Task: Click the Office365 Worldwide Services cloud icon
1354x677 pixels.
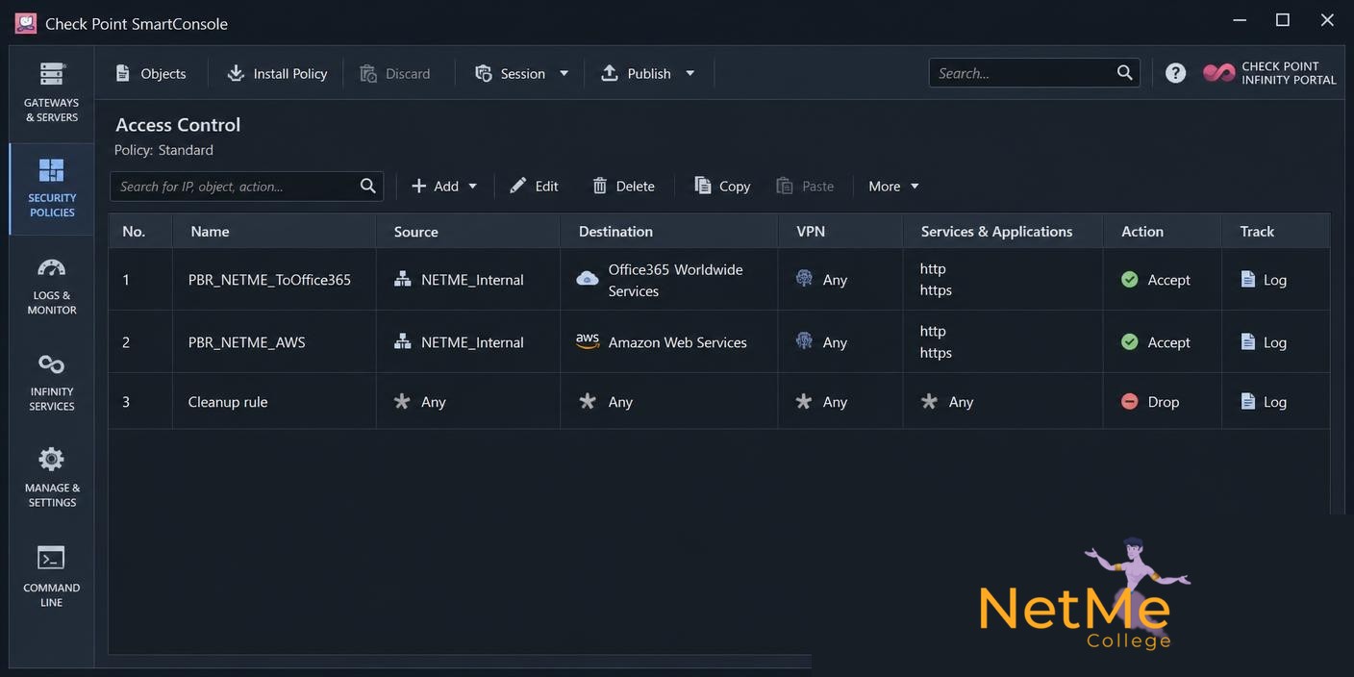Action: click(588, 279)
